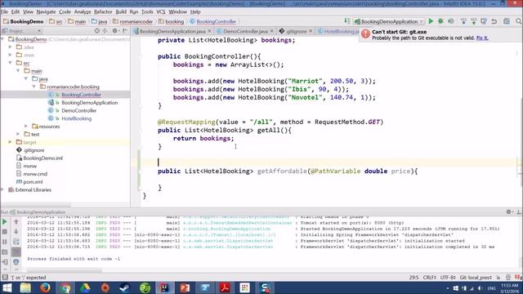
Task: Open the VCS menu
Action: 161,11
